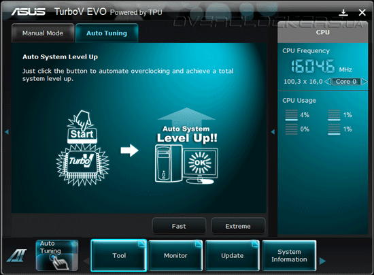Click the CPU panel header
The height and width of the screenshot is (275, 374).
tap(323, 32)
